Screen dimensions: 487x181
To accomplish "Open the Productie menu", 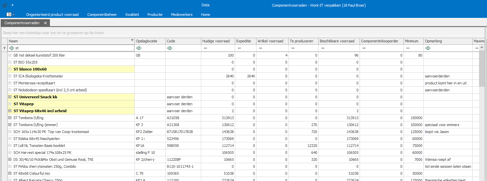I will pyautogui.click(x=155, y=15).
